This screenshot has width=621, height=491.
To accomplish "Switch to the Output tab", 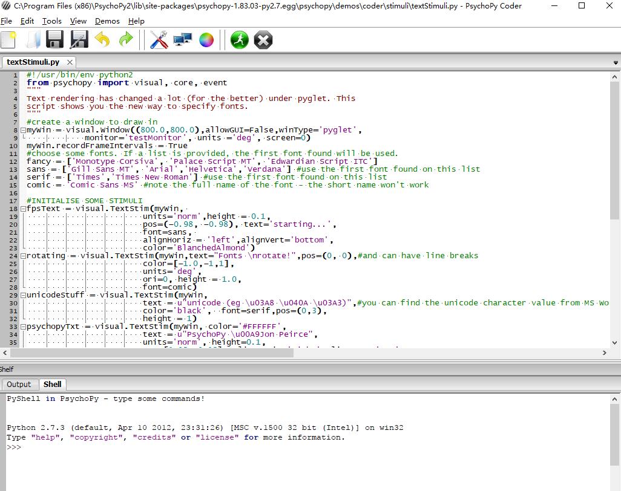I will coord(19,384).
